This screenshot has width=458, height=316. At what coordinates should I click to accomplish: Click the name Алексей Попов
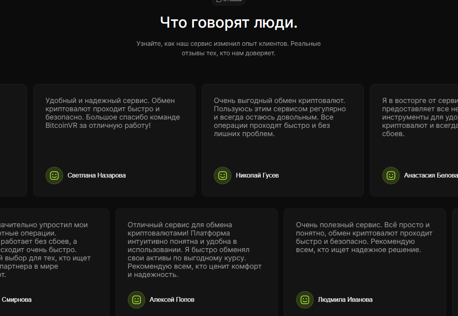click(x=172, y=300)
